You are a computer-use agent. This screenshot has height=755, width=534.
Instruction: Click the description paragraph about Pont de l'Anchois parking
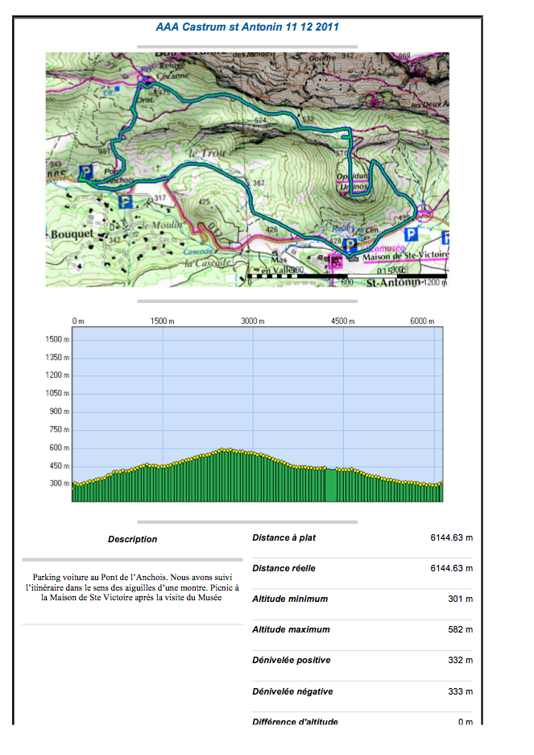point(132,587)
